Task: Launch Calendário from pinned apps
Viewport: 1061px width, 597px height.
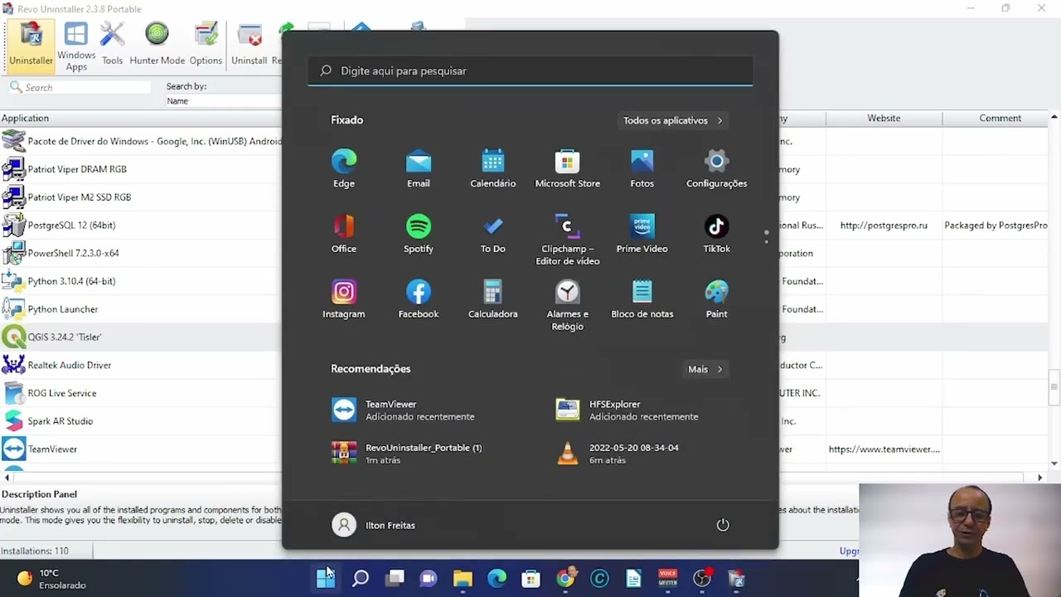Action: tap(492, 168)
